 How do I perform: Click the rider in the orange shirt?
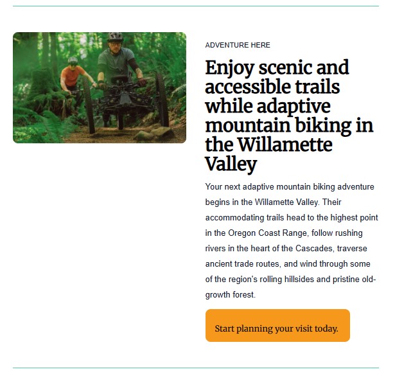point(70,76)
